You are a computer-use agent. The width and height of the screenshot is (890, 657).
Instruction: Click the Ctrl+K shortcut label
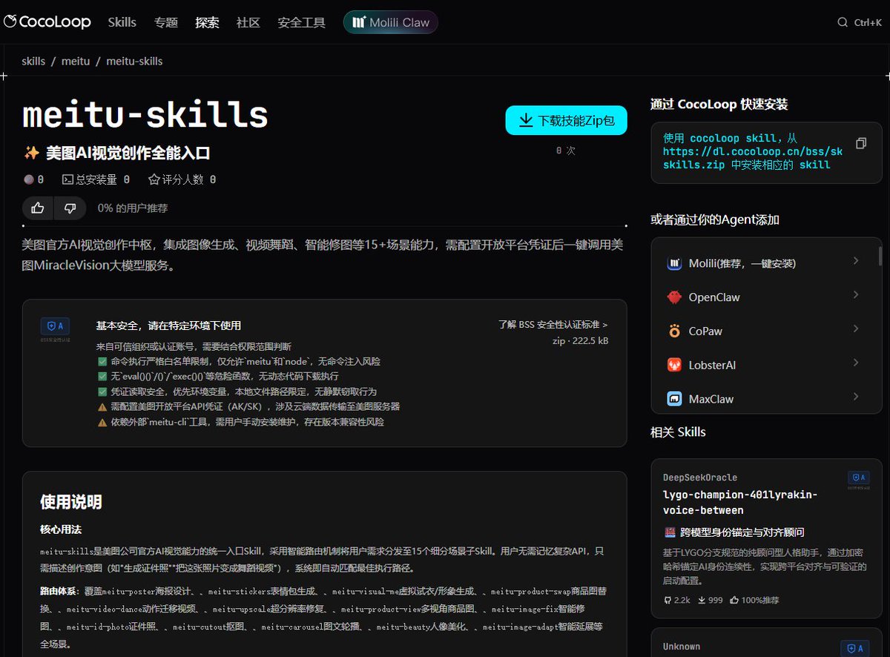click(x=868, y=22)
